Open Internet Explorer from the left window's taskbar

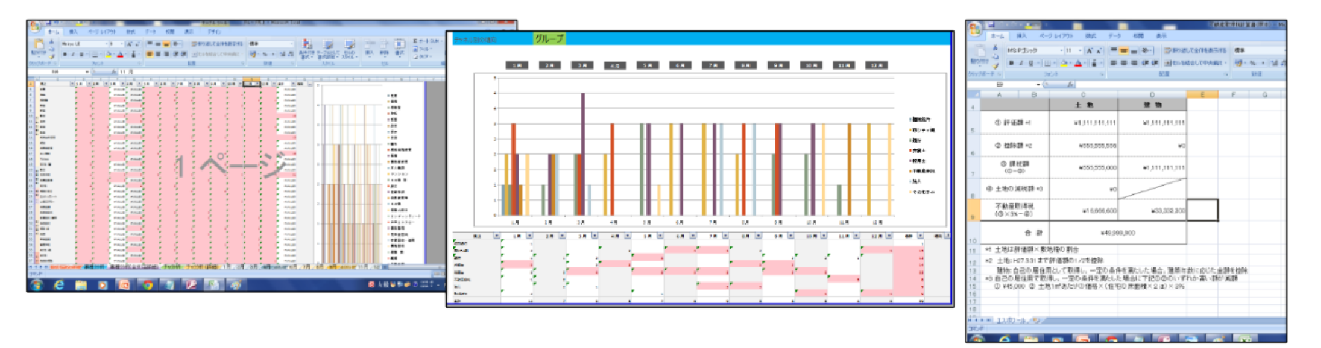58,285
